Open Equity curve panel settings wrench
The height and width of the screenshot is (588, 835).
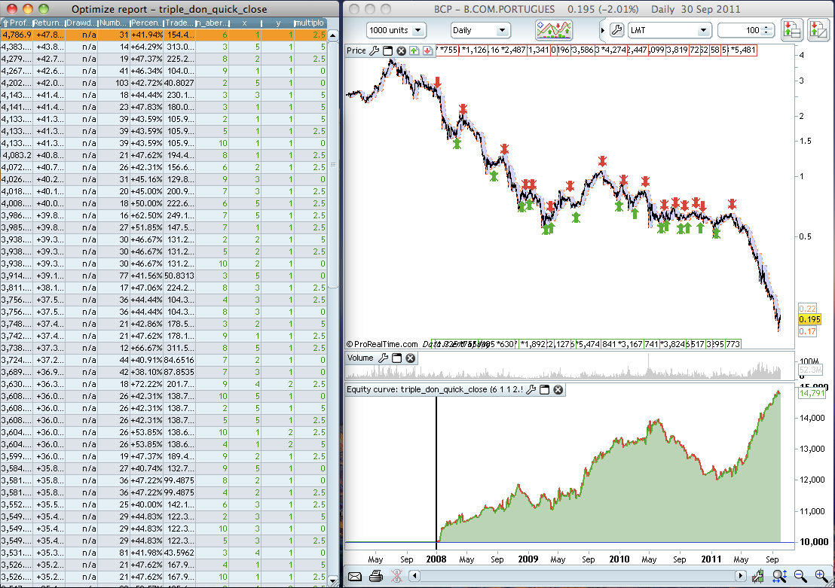[x=531, y=389]
